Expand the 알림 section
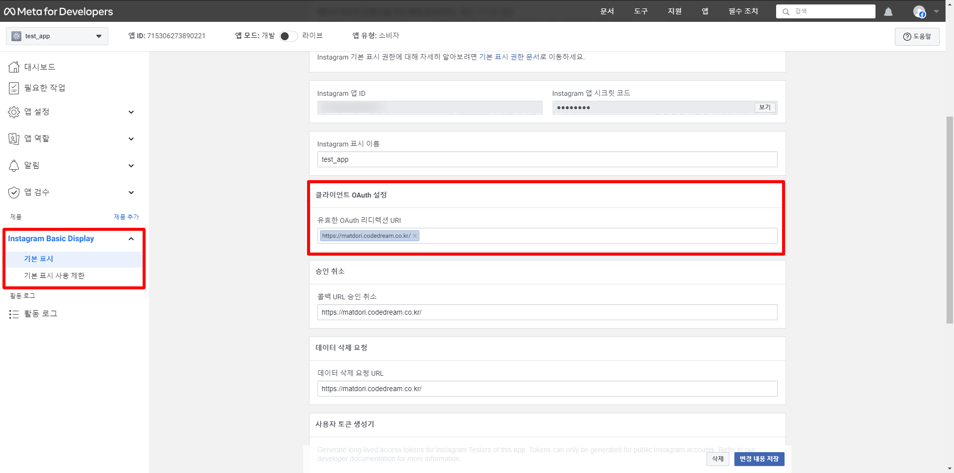The width and height of the screenshot is (954, 473). click(131, 166)
